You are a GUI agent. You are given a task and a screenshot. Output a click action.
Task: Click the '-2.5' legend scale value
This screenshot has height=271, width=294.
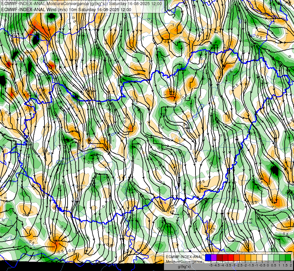[239, 265]
